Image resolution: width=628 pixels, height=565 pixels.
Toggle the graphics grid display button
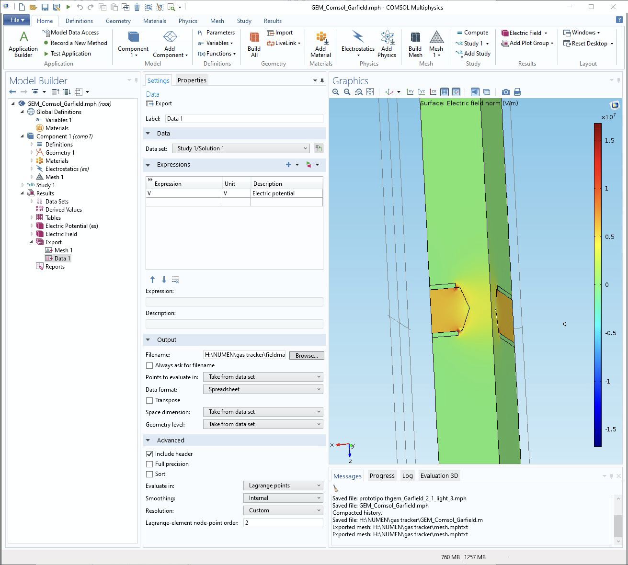pos(445,92)
